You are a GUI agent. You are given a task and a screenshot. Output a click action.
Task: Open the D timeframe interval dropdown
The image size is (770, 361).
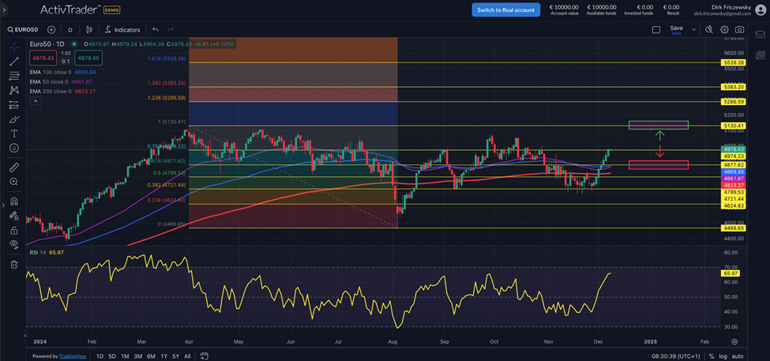coord(69,29)
